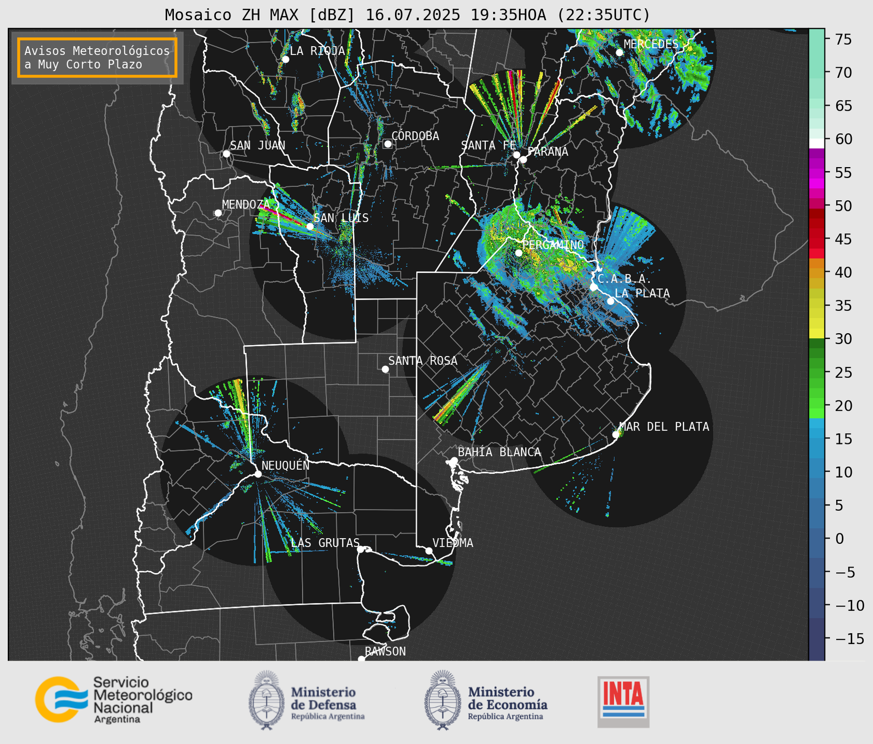Click the LA RIOJA city marker dot
Viewport: 873px width, 744px height.
286,59
